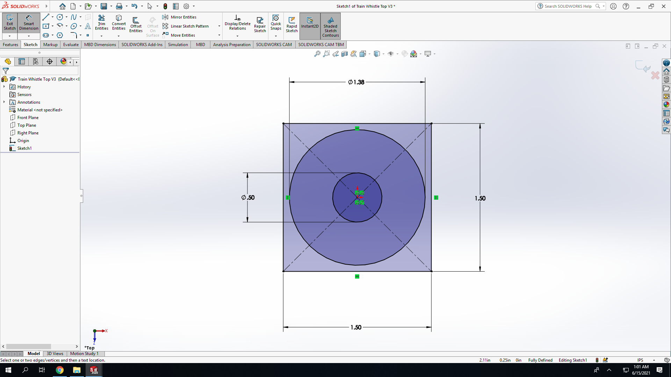
Task: Toggle the Instant2D option
Action: [x=310, y=23]
